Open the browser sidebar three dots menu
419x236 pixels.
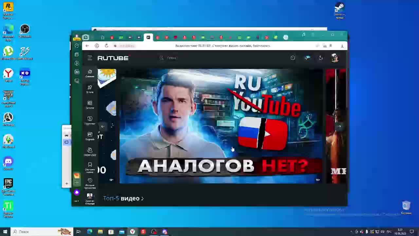(x=77, y=201)
